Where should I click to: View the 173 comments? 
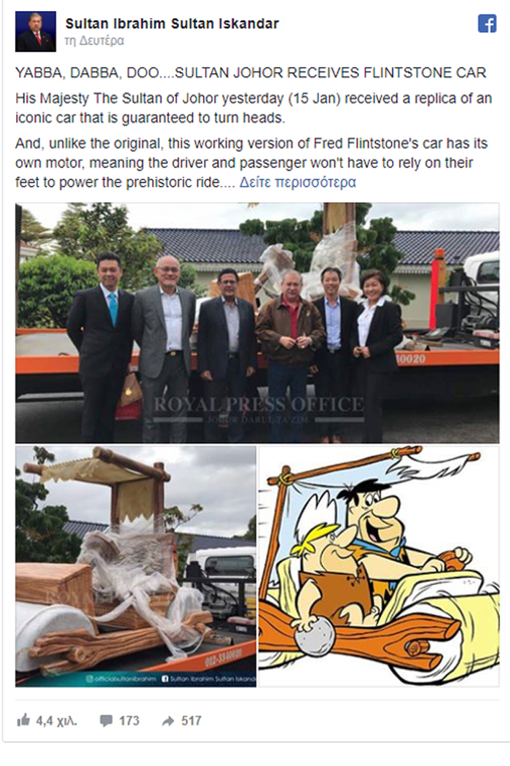pos(129,721)
